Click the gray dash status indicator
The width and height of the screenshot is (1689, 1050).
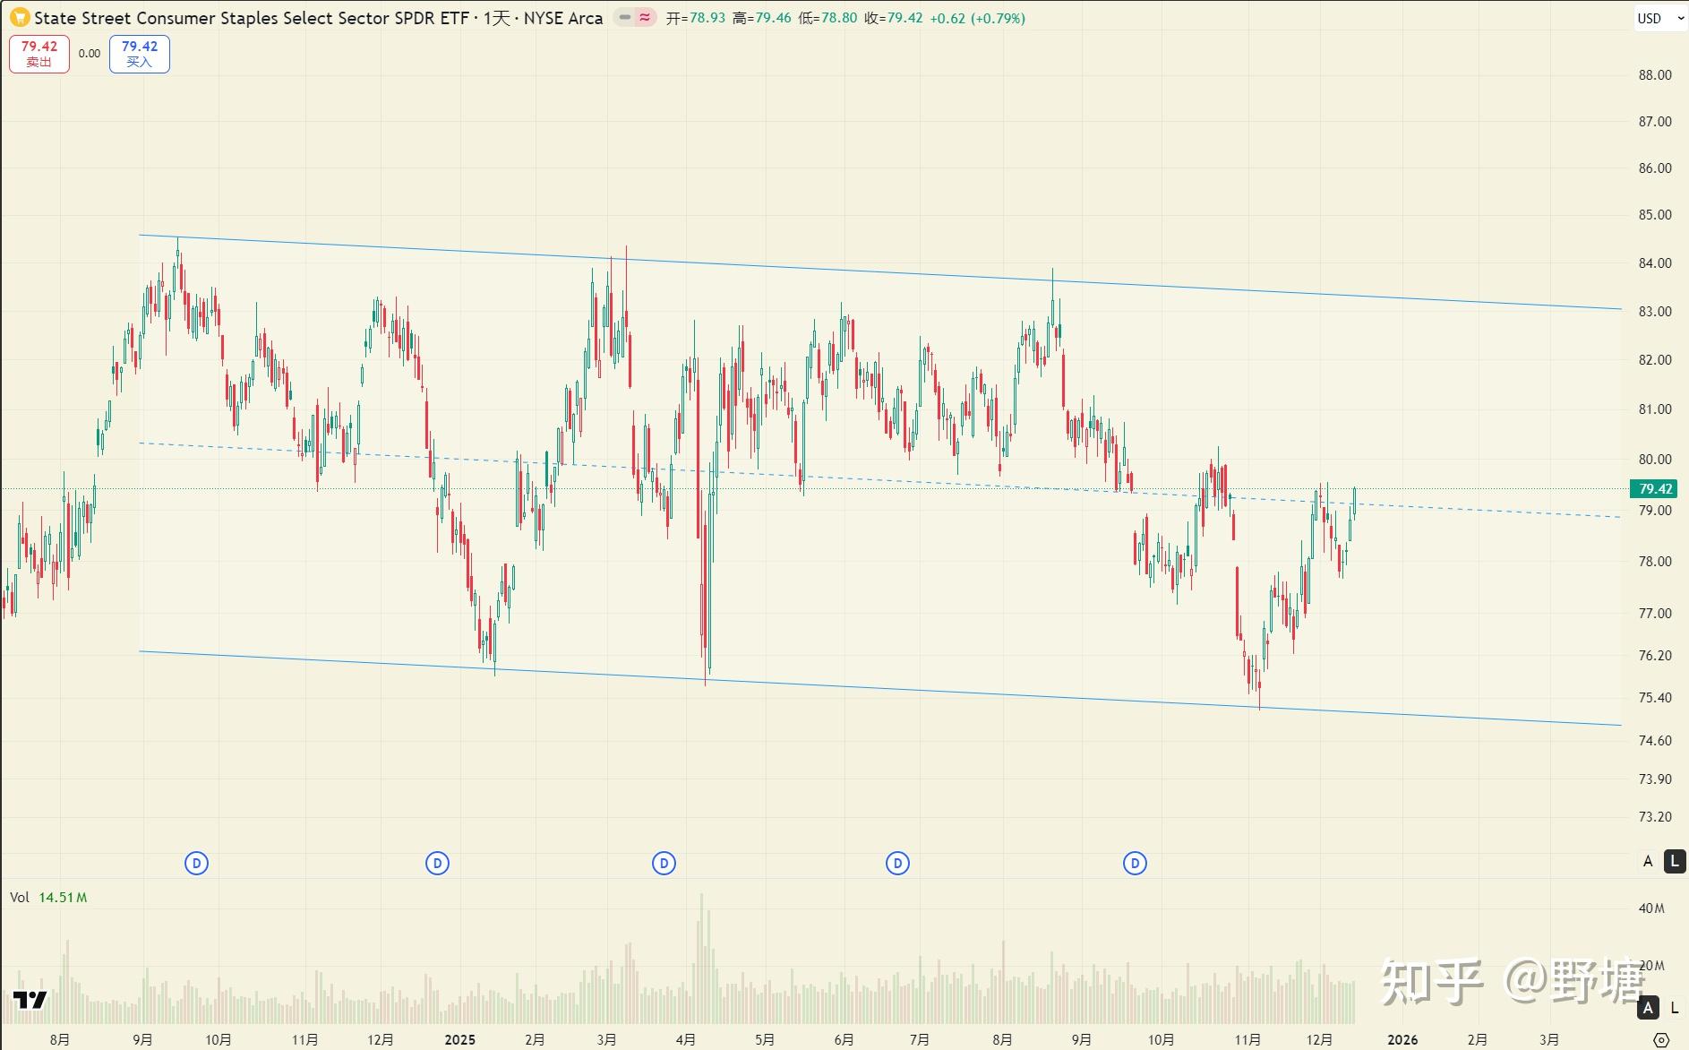(625, 18)
